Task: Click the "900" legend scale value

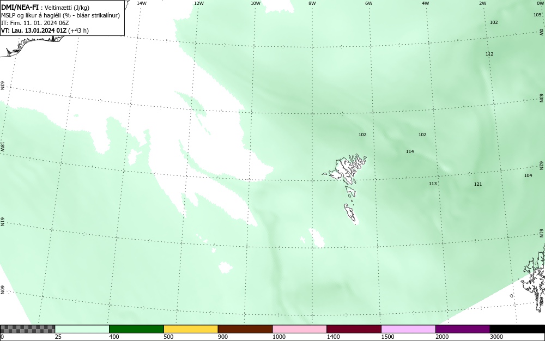Action: pos(223,337)
